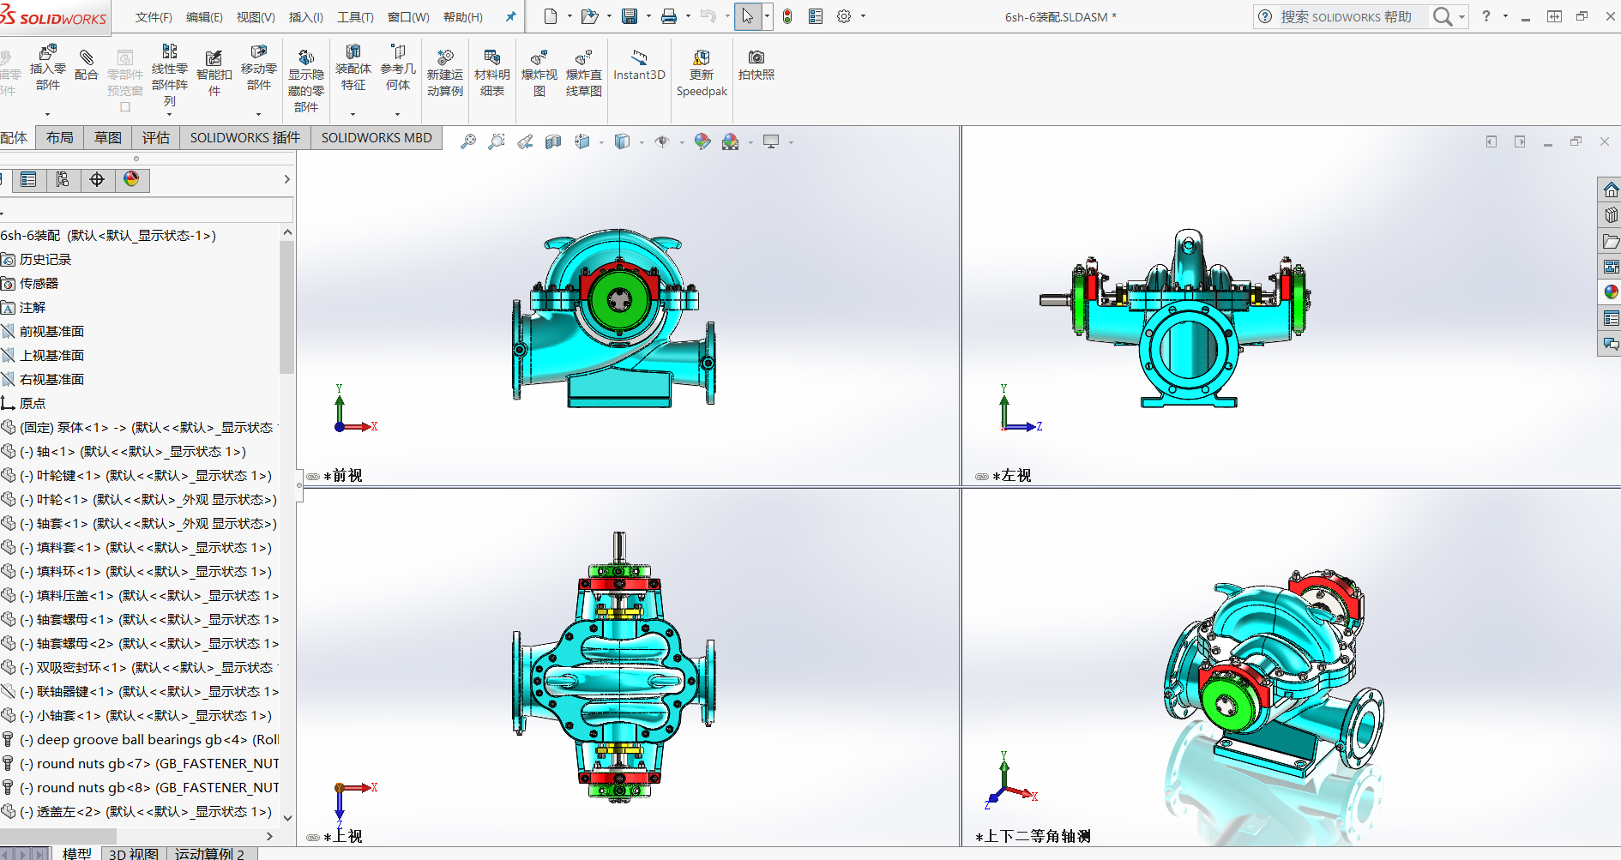Open File Explorer folder icon in task pane
This screenshot has width=1621, height=860.
coord(1611,241)
